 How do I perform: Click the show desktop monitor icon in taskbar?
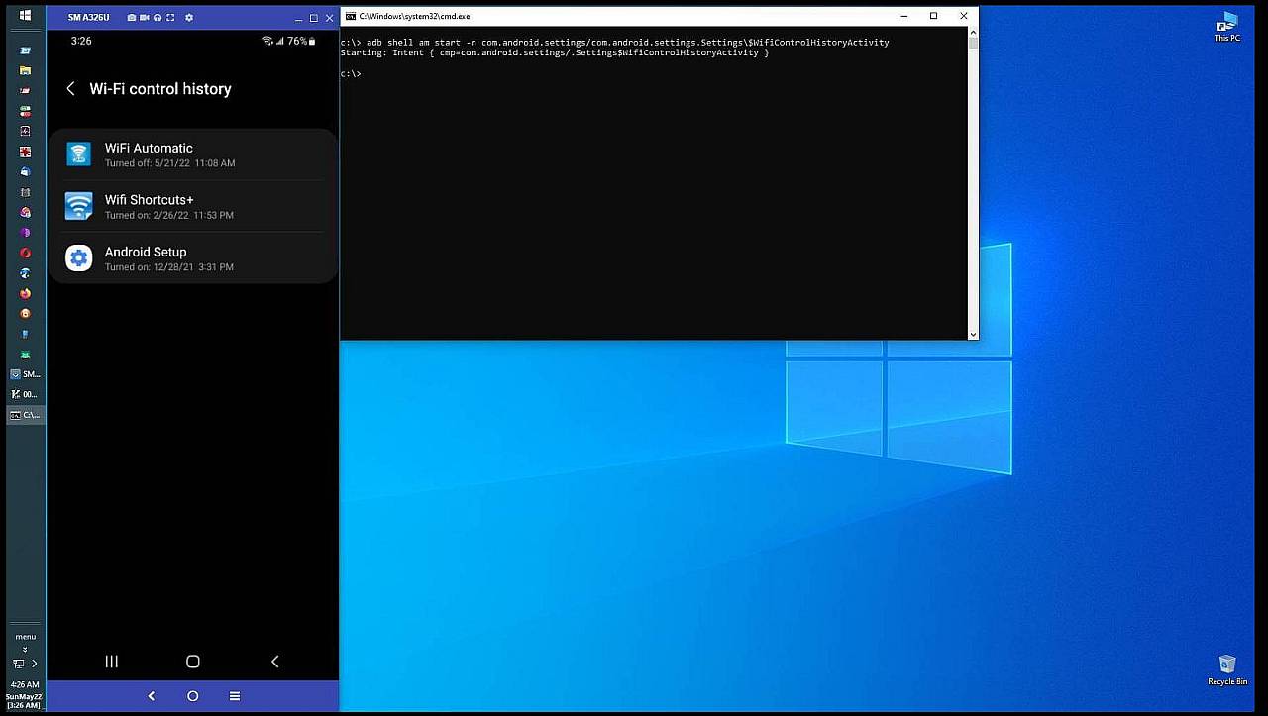(x=18, y=664)
